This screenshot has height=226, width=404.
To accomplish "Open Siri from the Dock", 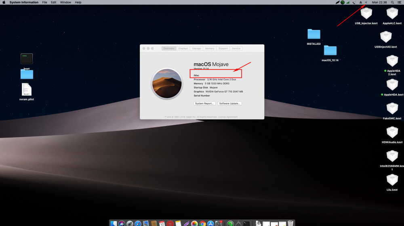I will (122, 223).
